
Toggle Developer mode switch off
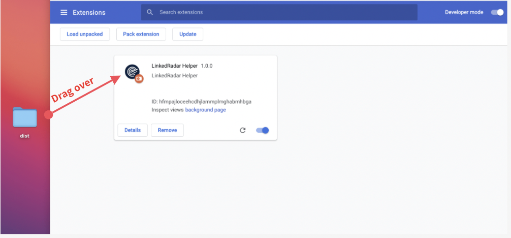point(497,12)
